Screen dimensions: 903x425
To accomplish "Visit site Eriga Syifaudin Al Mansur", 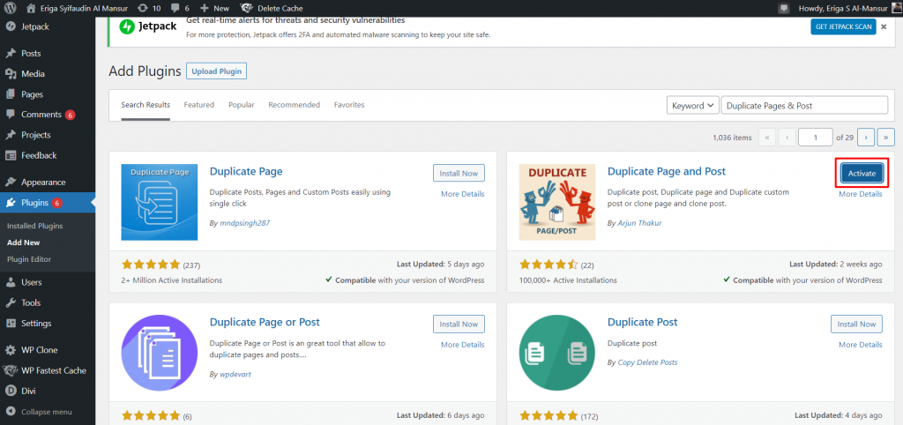I will click(77, 8).
